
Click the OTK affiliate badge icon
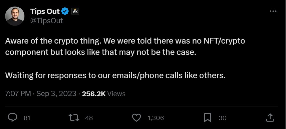point(75,12)
